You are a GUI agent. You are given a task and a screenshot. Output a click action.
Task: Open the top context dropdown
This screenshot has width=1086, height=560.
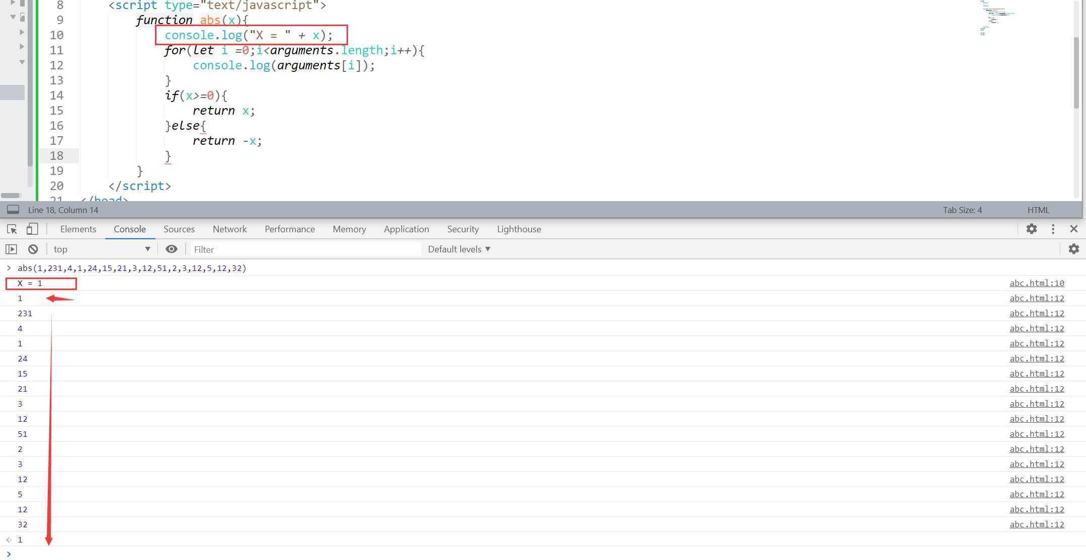click(x=102, y=249)
